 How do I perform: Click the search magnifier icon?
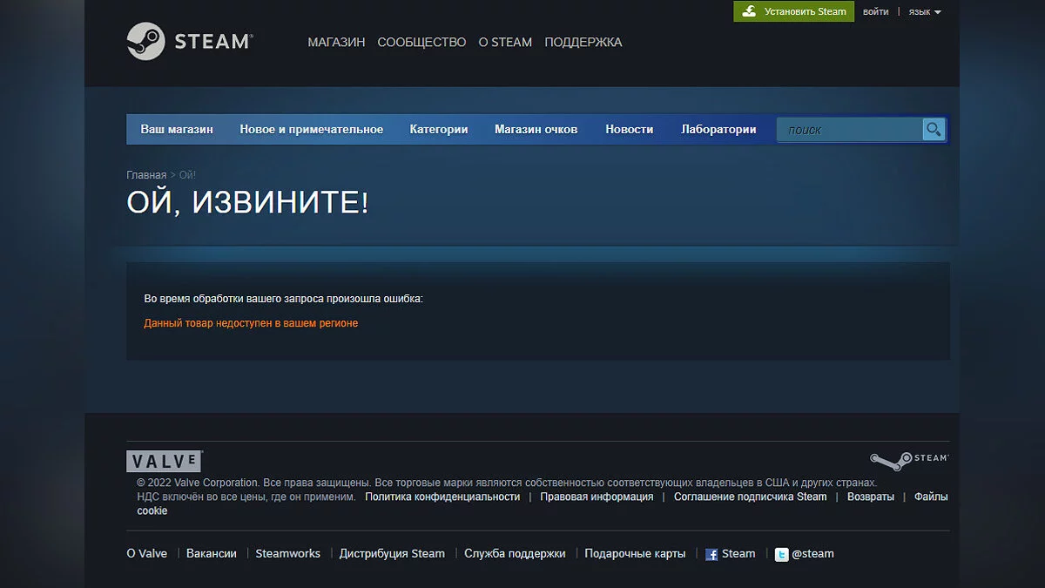click(934, 130)
